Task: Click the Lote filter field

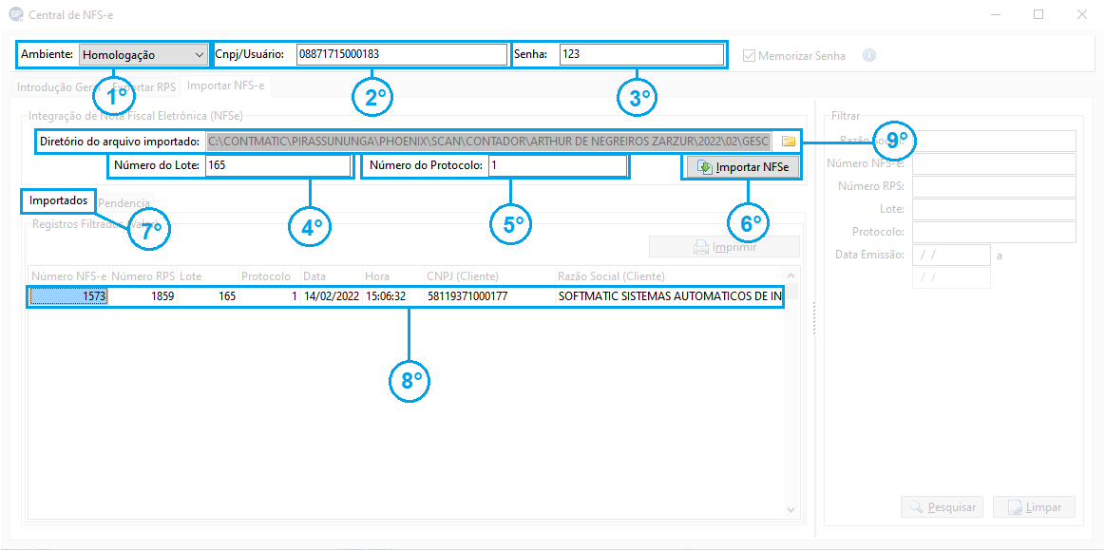Action: pyautogui.click(x=995, y=209)
